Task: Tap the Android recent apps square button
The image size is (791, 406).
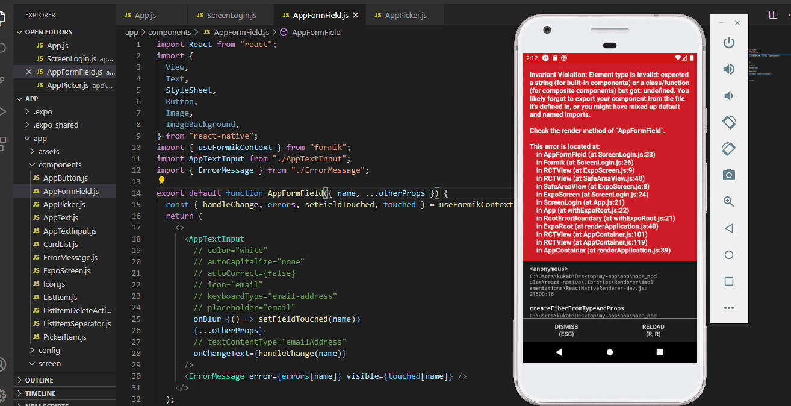Action: coord(660,352)
